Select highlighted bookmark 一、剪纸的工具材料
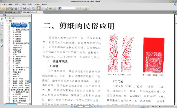The height and width of the screenshot is (108, 177). [19, 25]
